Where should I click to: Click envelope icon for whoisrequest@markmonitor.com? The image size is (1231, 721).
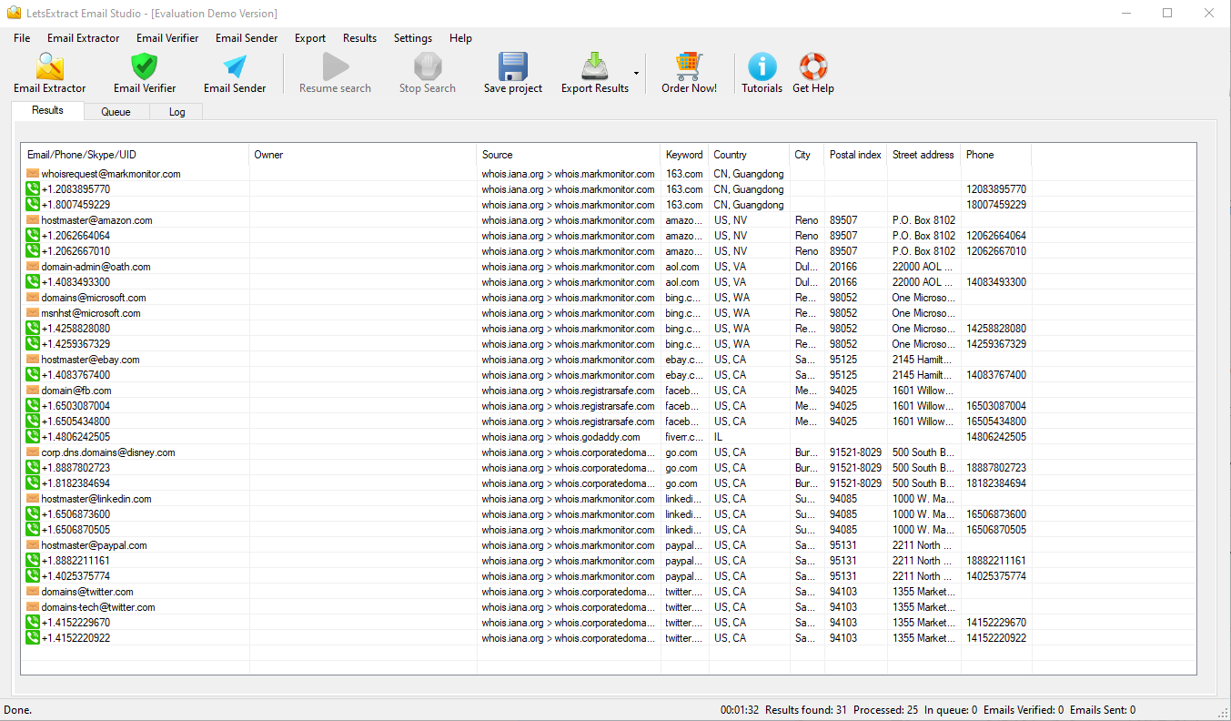click(33, 174)
